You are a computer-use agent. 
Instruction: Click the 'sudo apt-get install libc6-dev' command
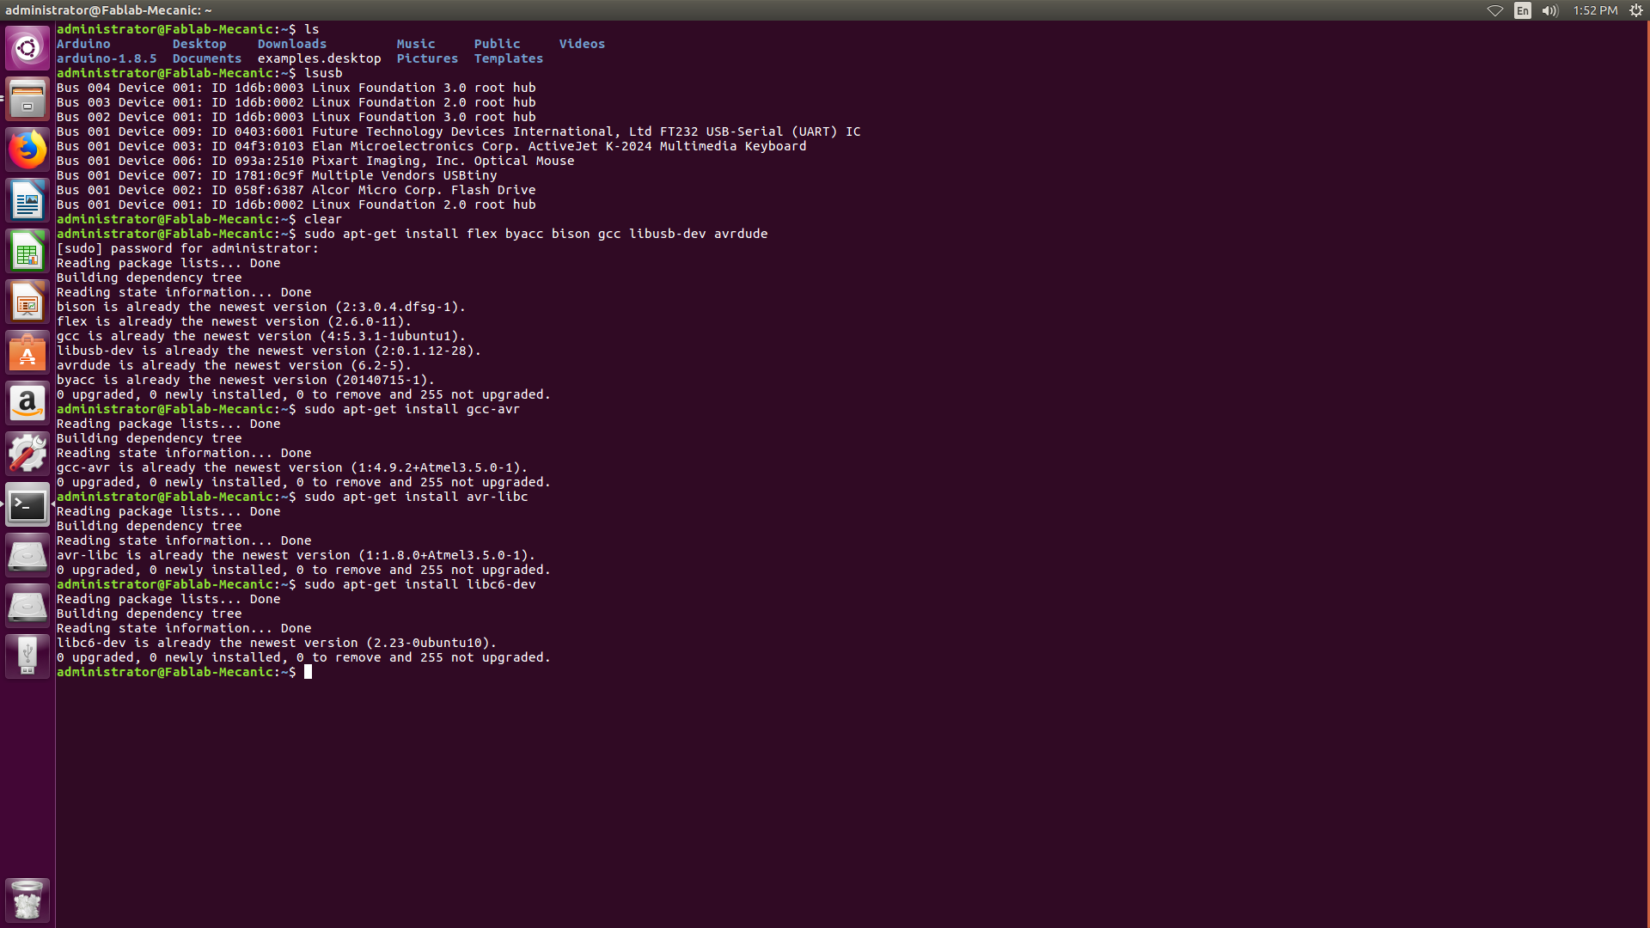(x=419, y=584)
